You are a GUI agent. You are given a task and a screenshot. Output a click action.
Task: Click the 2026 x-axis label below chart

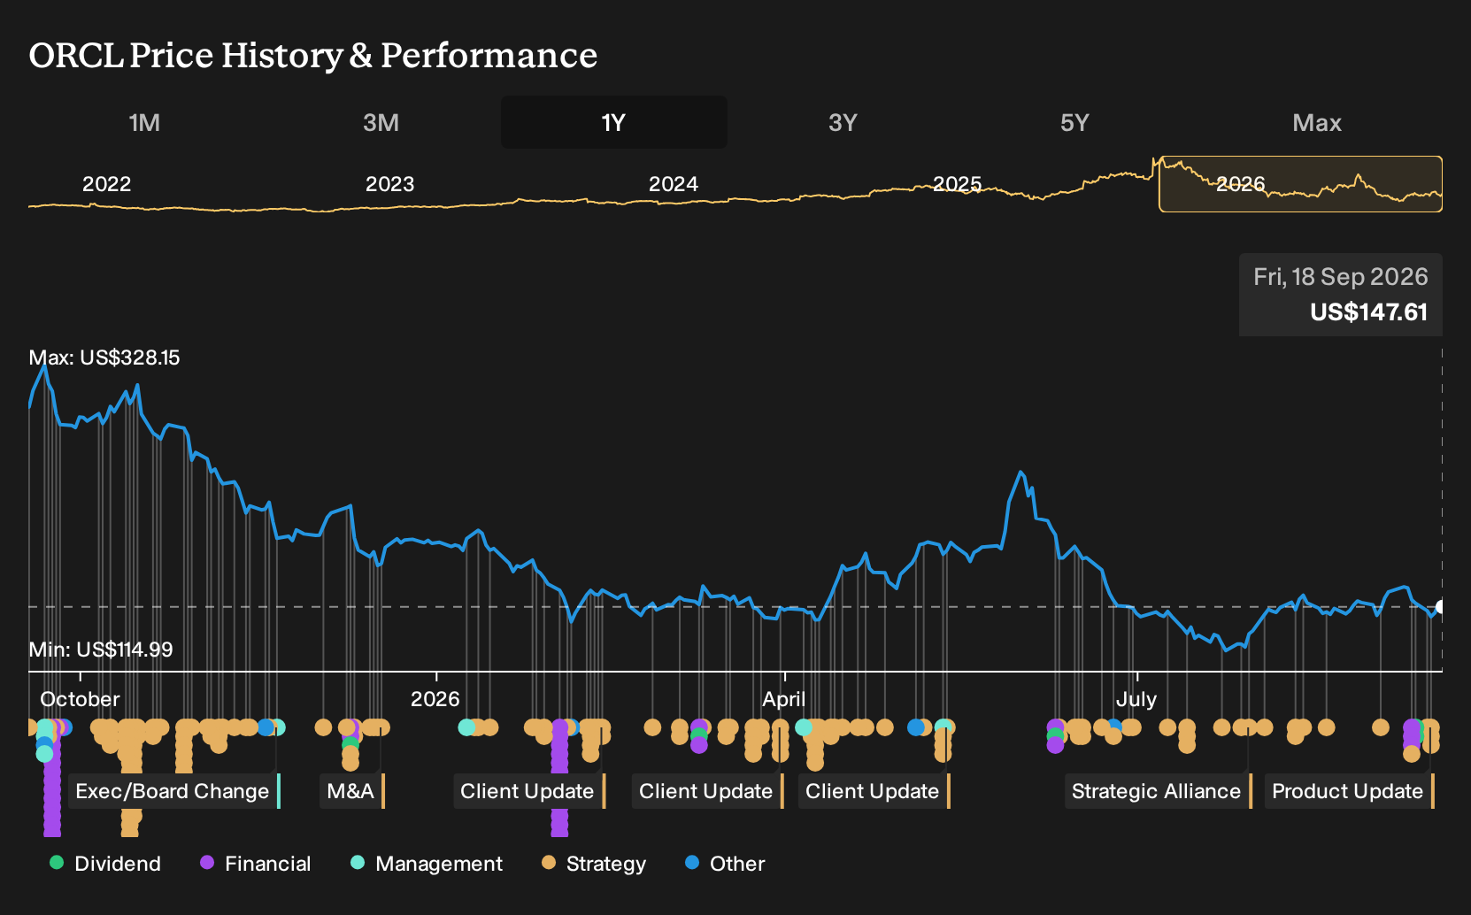click(x=435, y=699)
